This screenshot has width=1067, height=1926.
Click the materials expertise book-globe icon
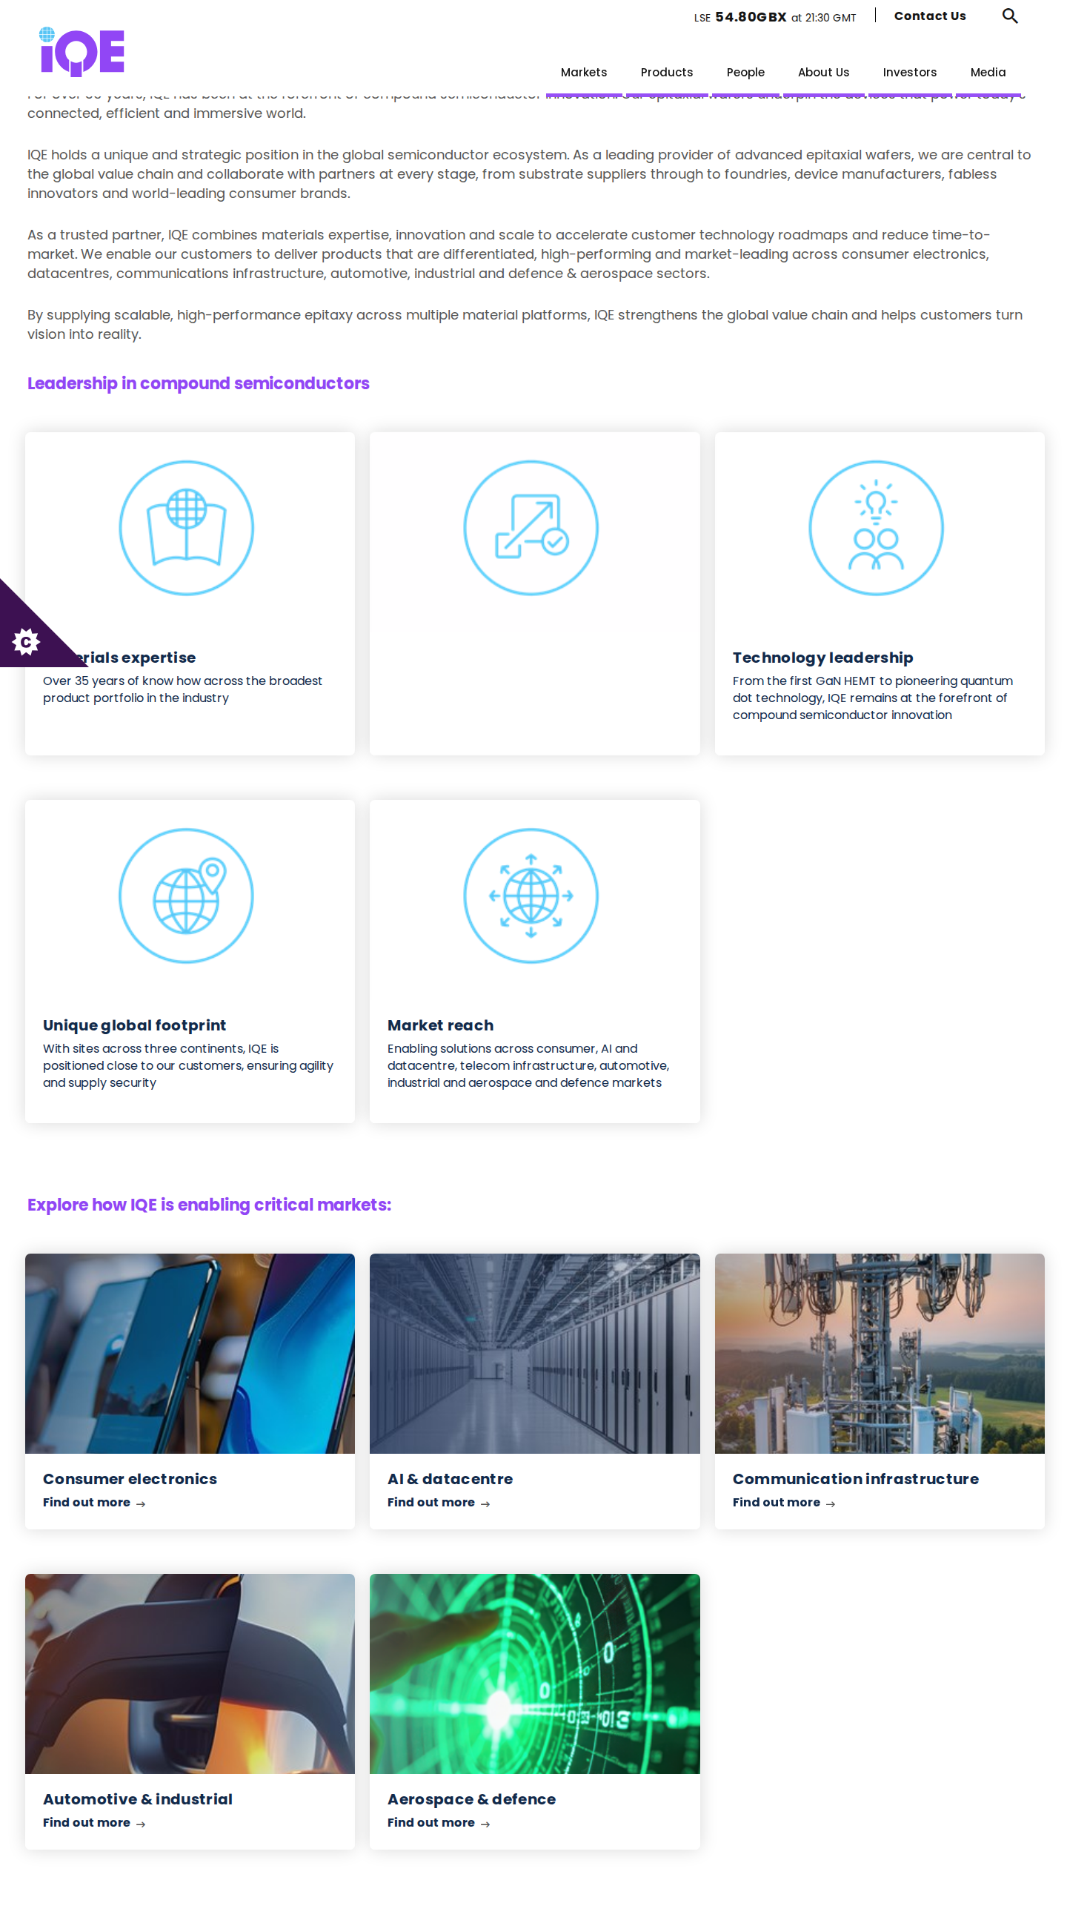[186, 528]
